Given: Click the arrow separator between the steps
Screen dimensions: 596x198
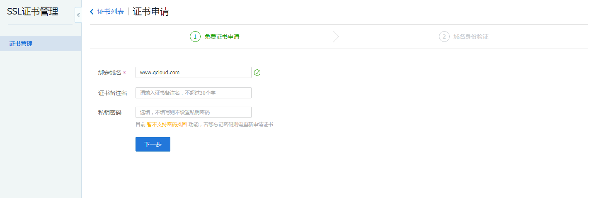Looking at the screenshot, I should [336, 37].
